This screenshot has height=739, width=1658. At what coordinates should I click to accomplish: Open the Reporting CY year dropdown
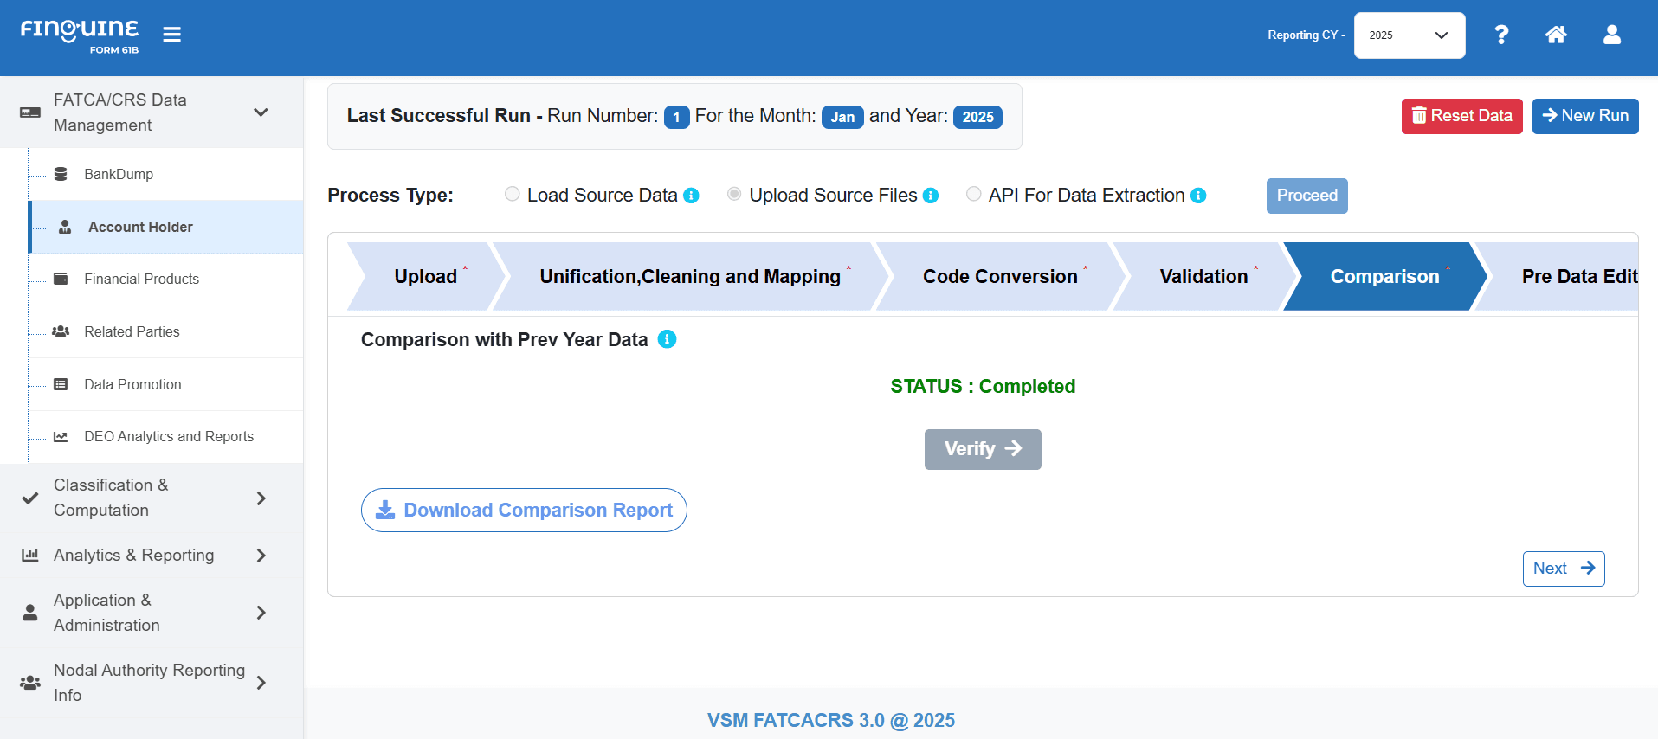click(x=1409, y=35)
